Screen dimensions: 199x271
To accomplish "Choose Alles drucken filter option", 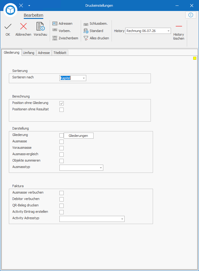I will (x=96, y=38).
